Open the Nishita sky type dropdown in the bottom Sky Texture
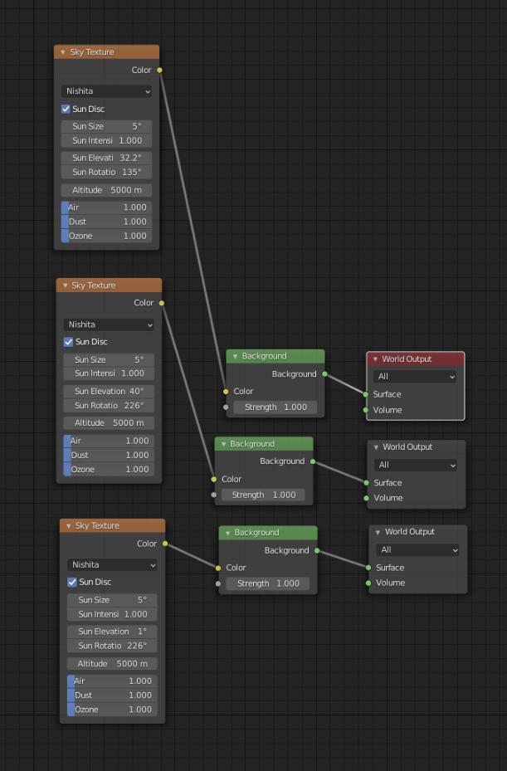 tap(112, 565)
